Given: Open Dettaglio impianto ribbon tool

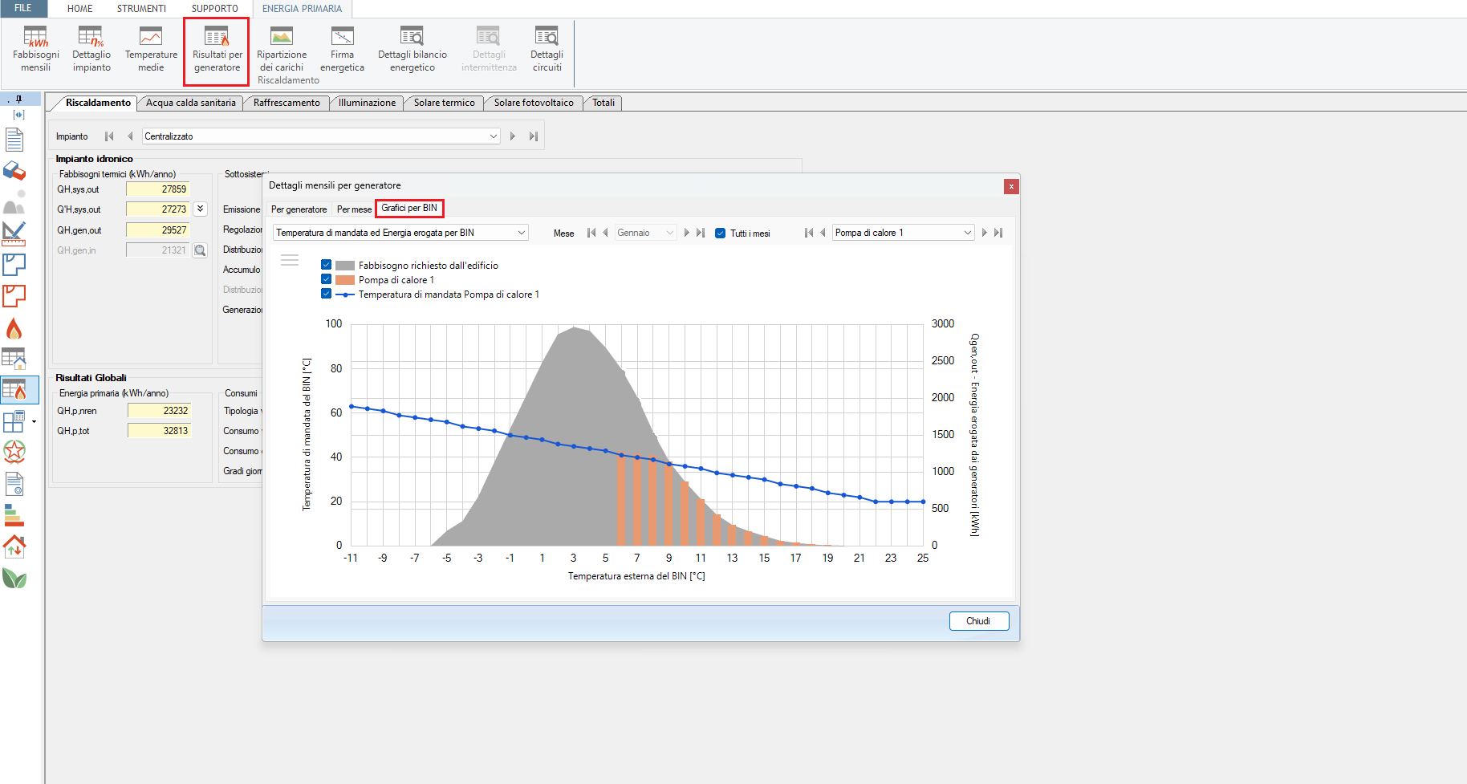Looking at the screenshot, I should pyautogui.click(x=91, y=49).
